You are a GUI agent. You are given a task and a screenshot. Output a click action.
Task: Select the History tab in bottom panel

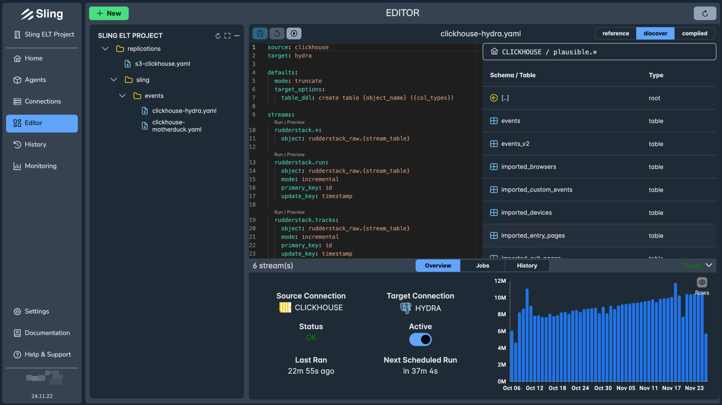coord(527,266)
